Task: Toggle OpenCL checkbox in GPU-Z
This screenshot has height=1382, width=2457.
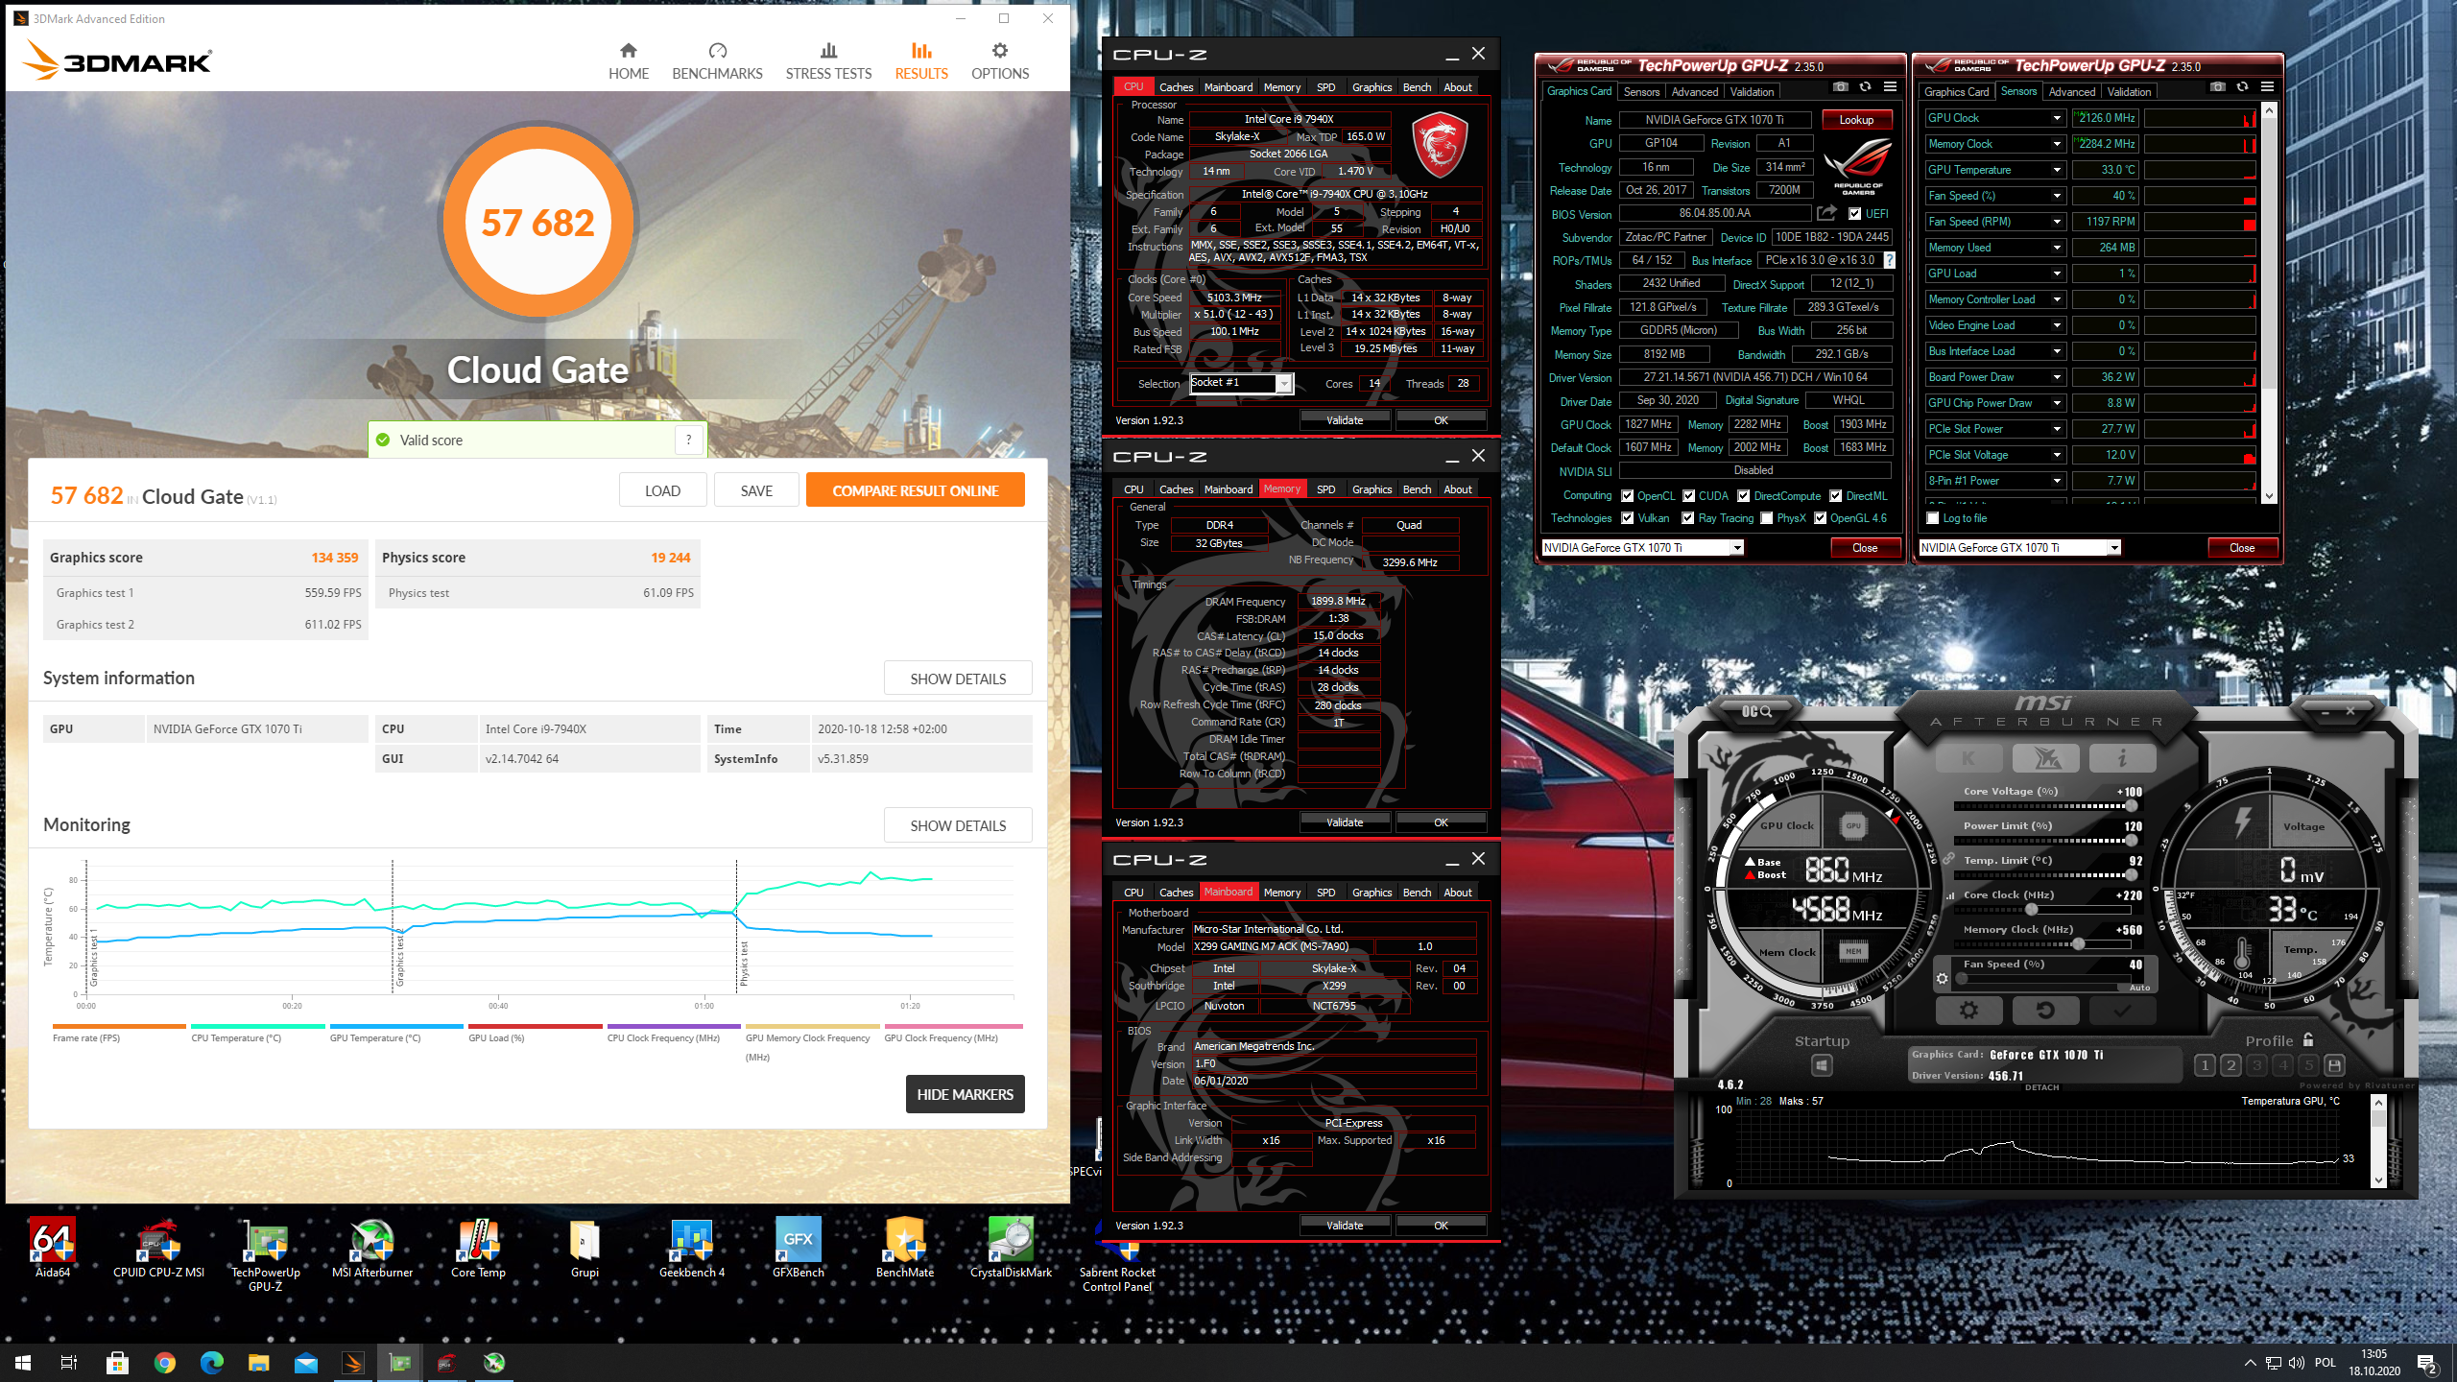Action: [1627, 496]
